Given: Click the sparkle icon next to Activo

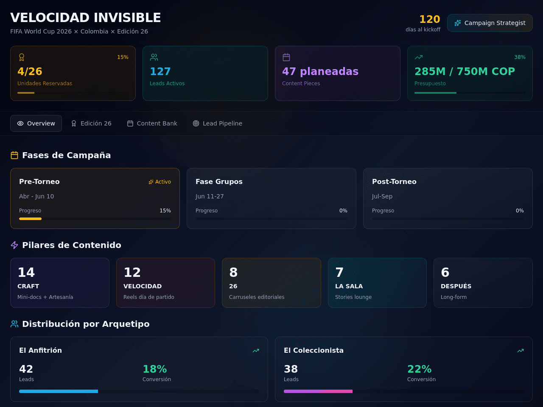Looking at the screenshot, I should (x=151, y=182).
